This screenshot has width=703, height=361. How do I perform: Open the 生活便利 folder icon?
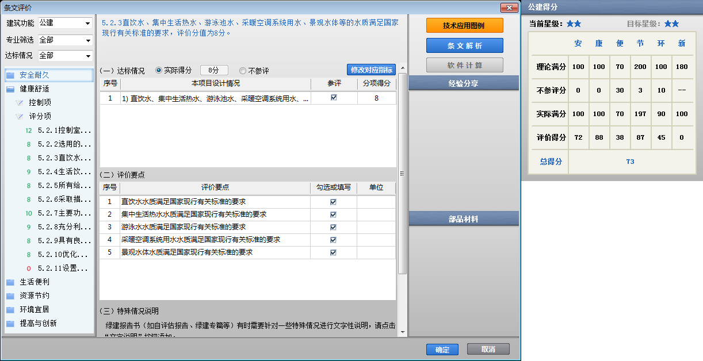10,282
